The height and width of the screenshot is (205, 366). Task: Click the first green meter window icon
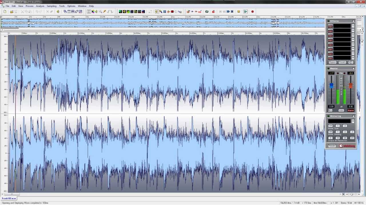(120, 12)
